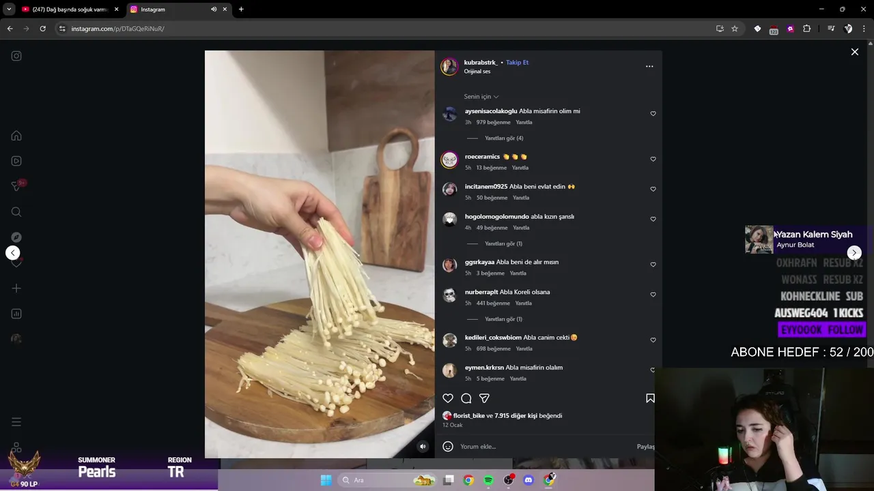Open post options three-dot menu

(649, 66)
